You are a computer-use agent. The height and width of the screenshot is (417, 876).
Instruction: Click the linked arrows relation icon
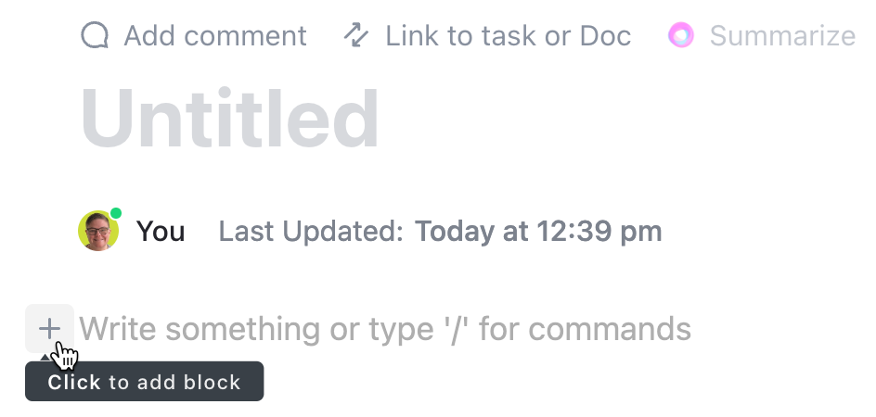356,36
